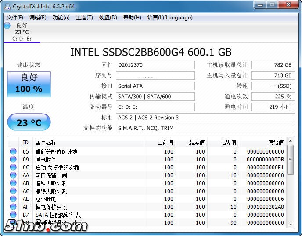Select the C: D: E: drive tab
The image size is (302, 236).
coord(22,39)
